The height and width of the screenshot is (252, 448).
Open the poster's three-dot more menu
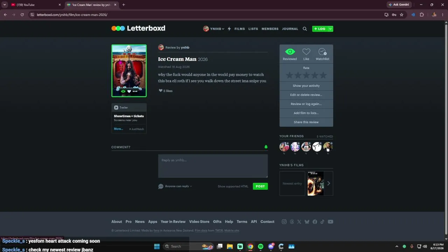(135, 91)
